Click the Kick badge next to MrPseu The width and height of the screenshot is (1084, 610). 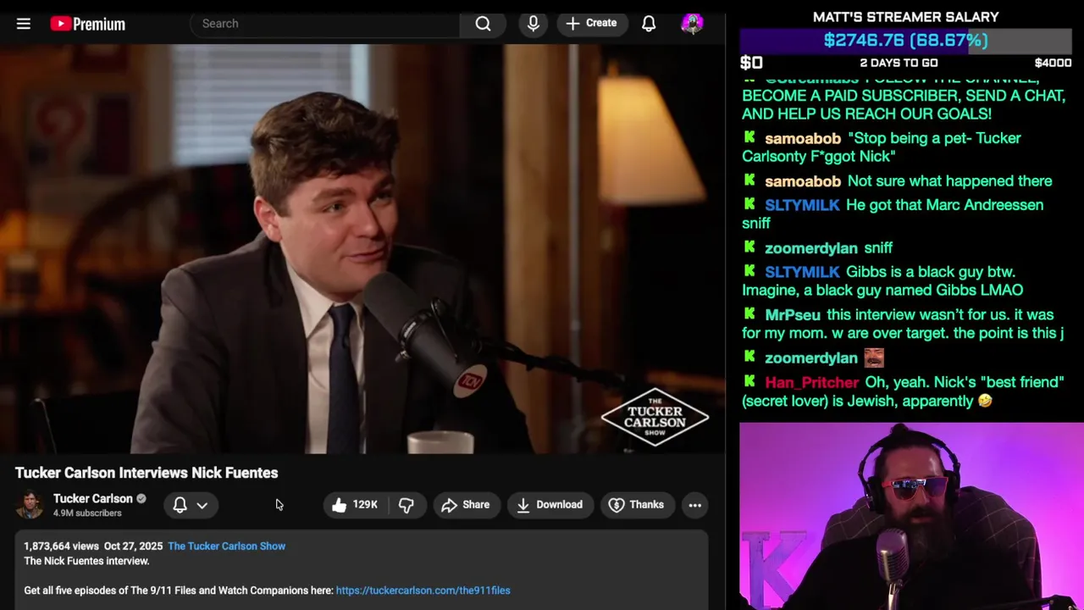click(749, 314)
